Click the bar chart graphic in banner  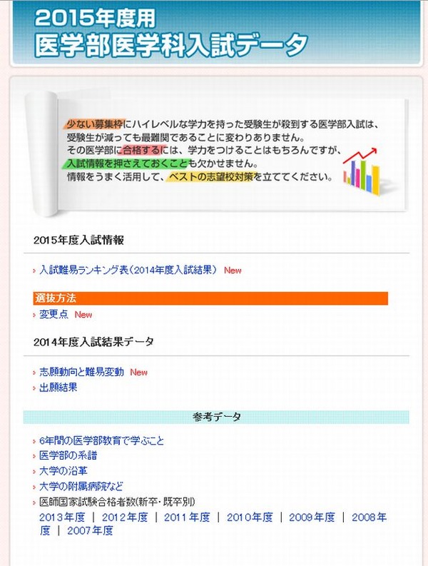[364, 169]
